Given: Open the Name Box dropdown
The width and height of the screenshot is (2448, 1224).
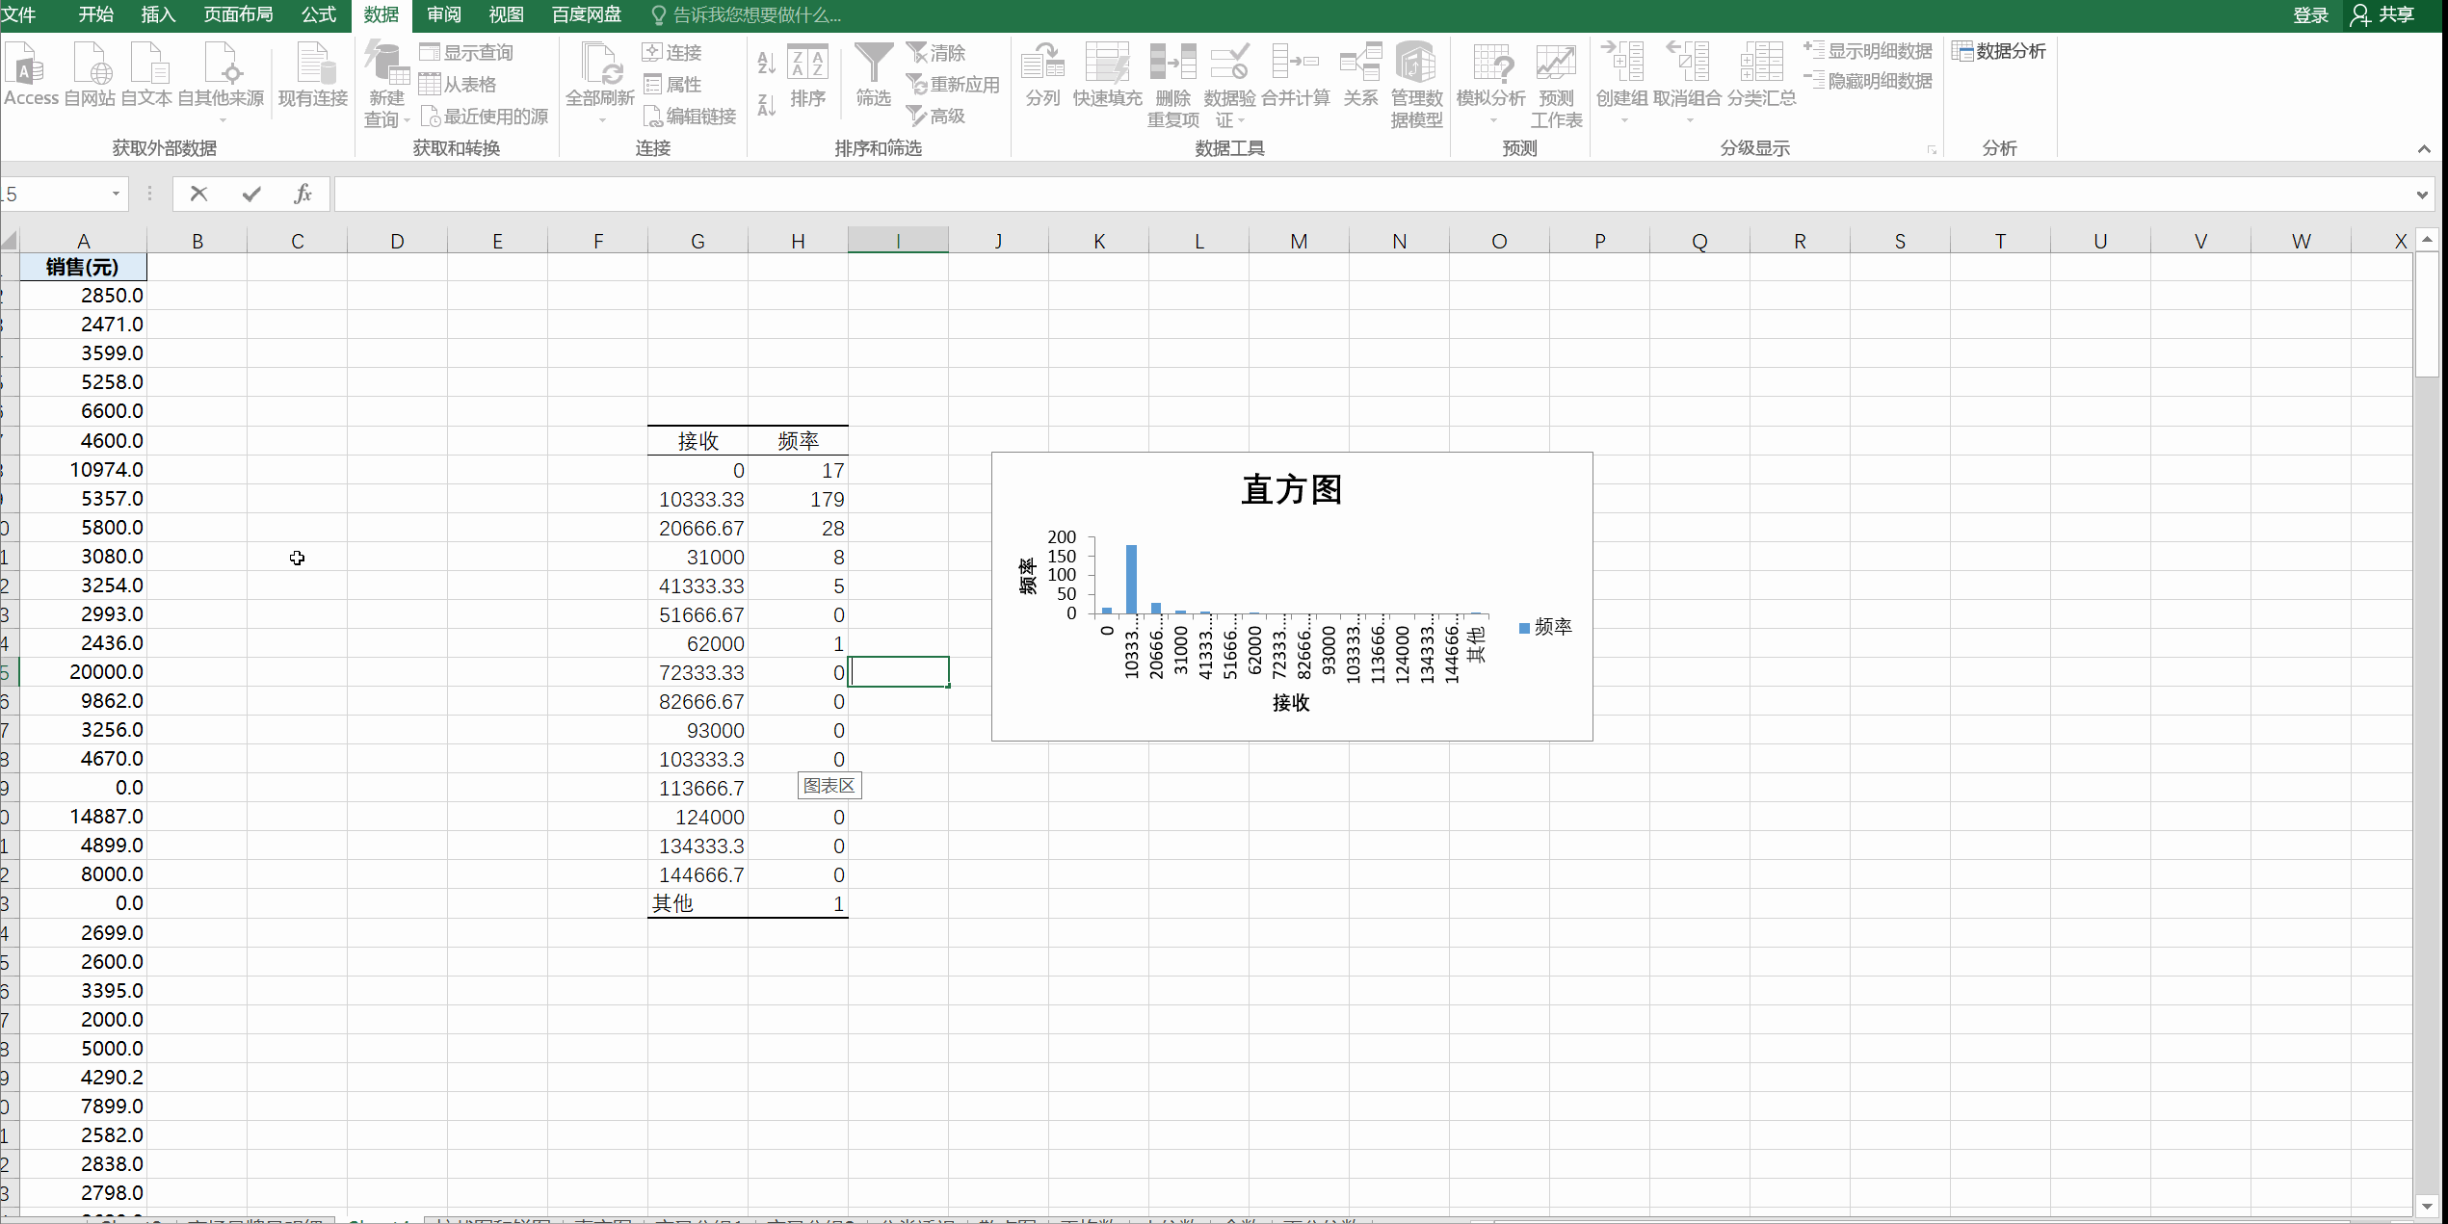Looking at the screenshot, I should tap(116, 194).
